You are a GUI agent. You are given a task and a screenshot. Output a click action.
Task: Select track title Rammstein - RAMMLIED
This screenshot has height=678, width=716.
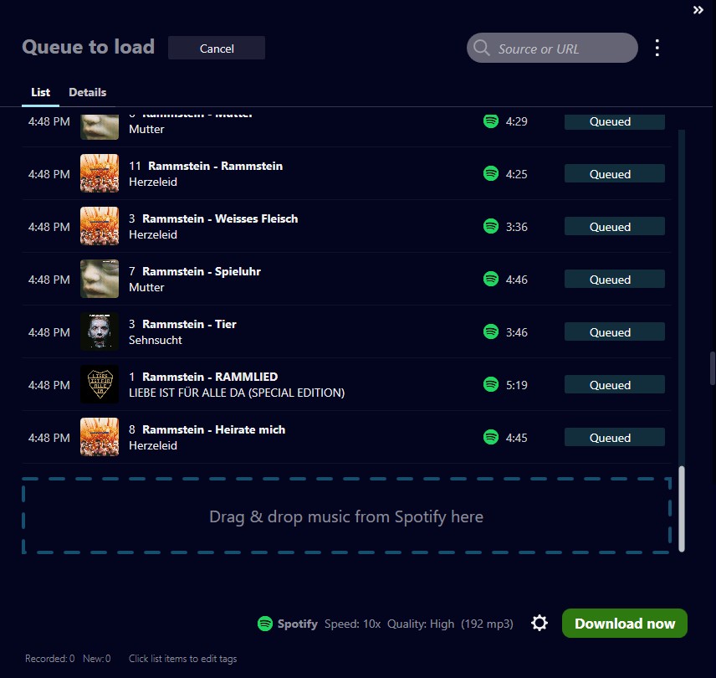(x=210, y=377)
